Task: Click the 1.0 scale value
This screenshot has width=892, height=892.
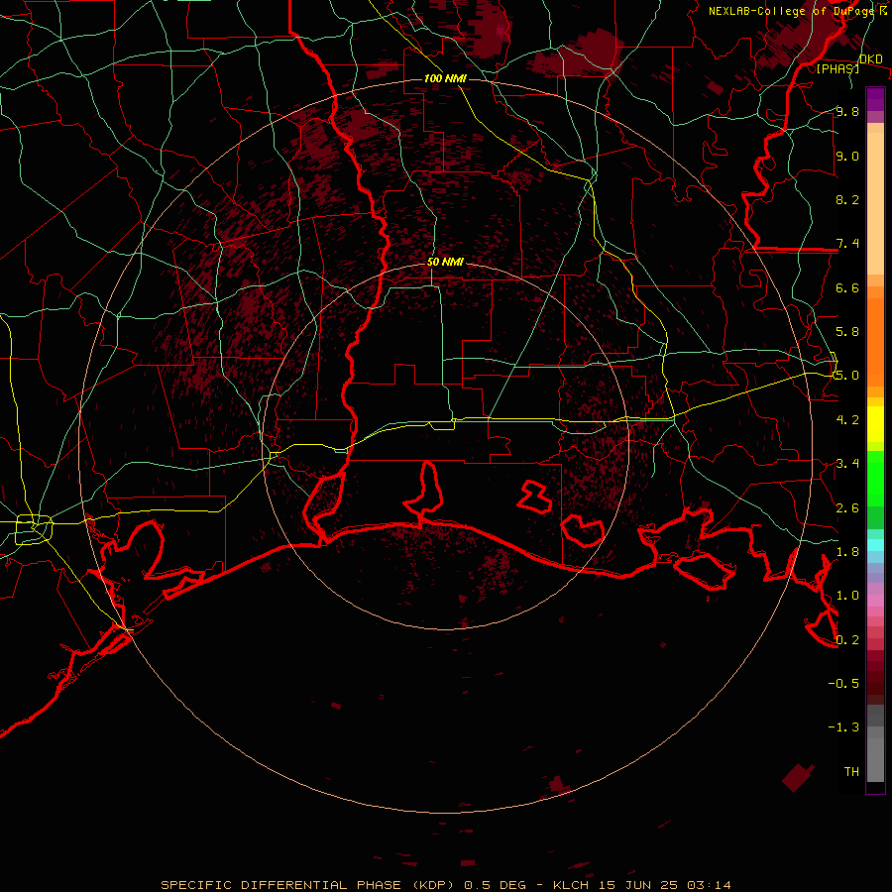Action: [x=847, y=596]
